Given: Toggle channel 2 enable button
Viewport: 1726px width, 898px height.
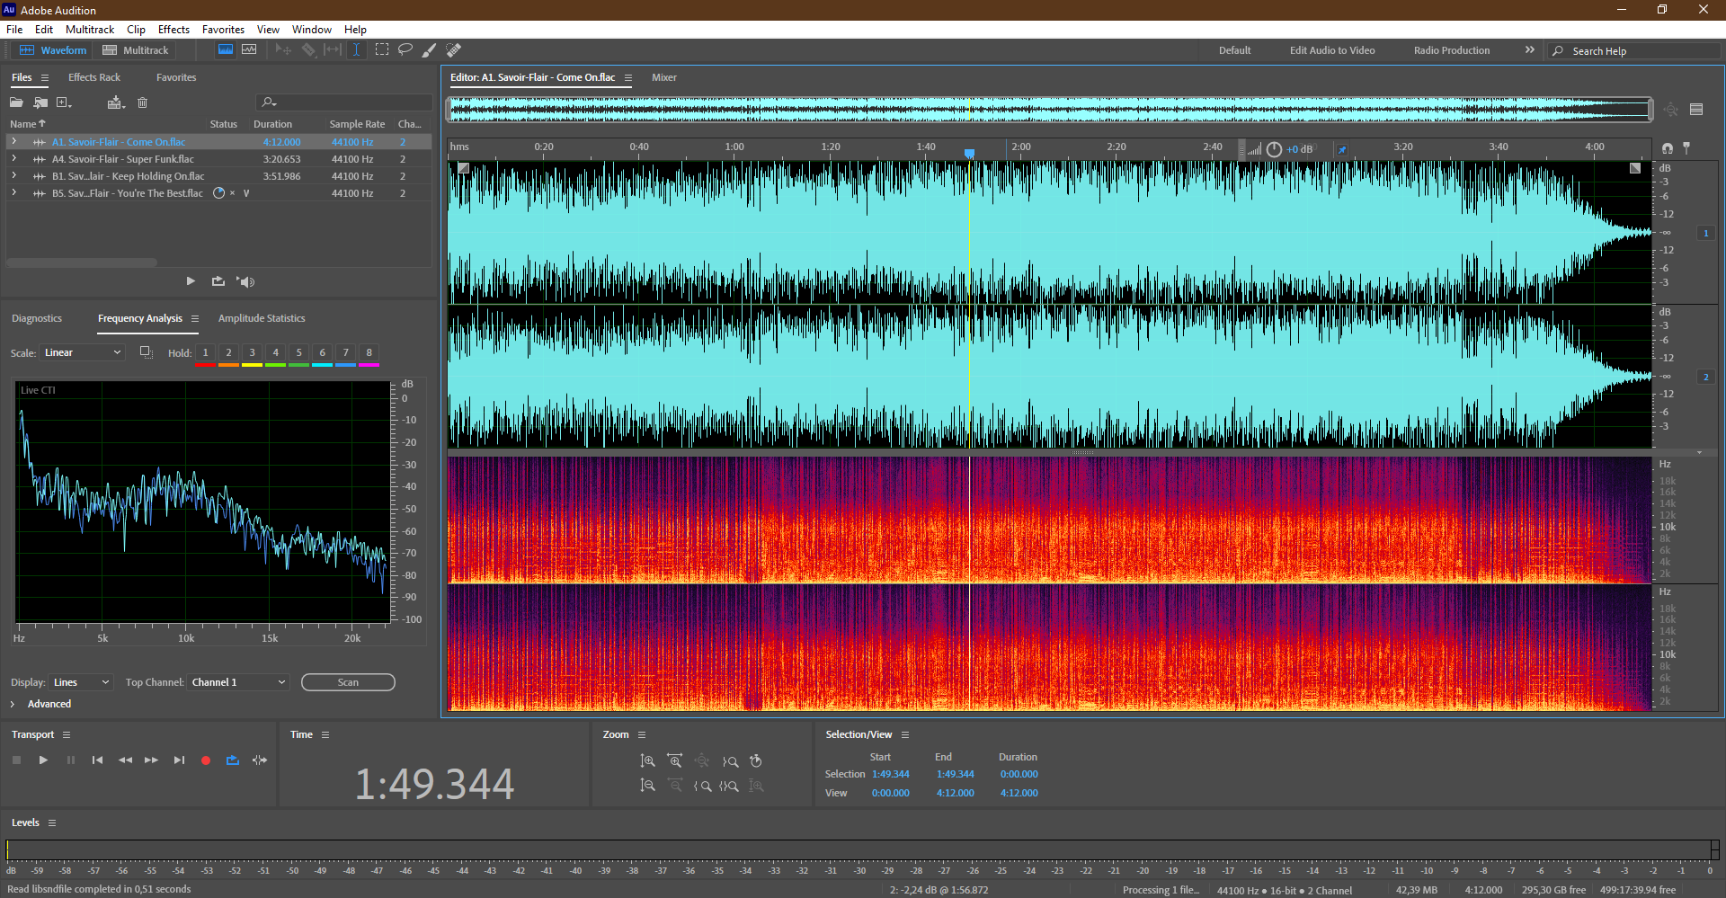Looking at the screenshot, I should coord(1705,377).
